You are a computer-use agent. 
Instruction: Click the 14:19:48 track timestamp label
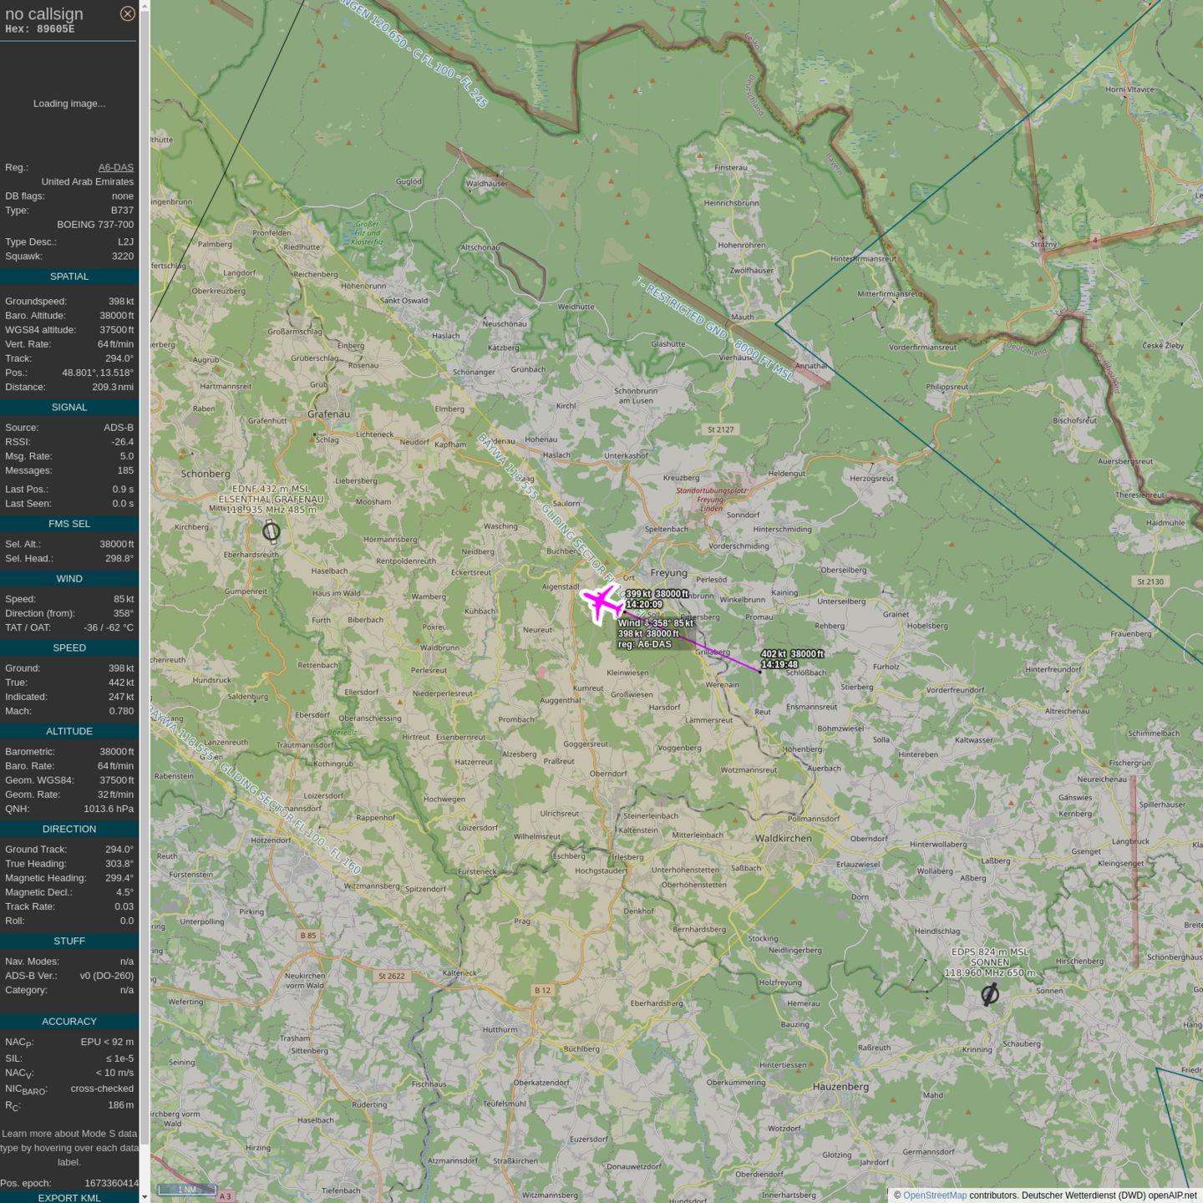pyautogui.click(x=779, y=665)
